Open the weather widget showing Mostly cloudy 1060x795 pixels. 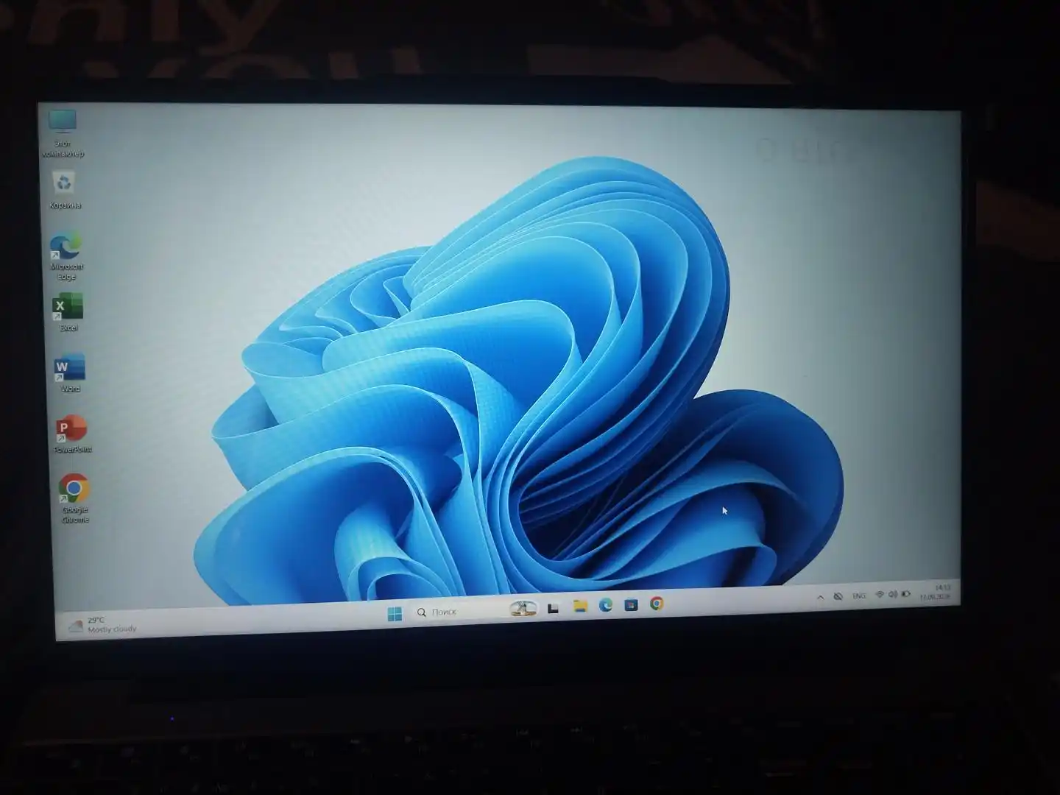point(102,625)
